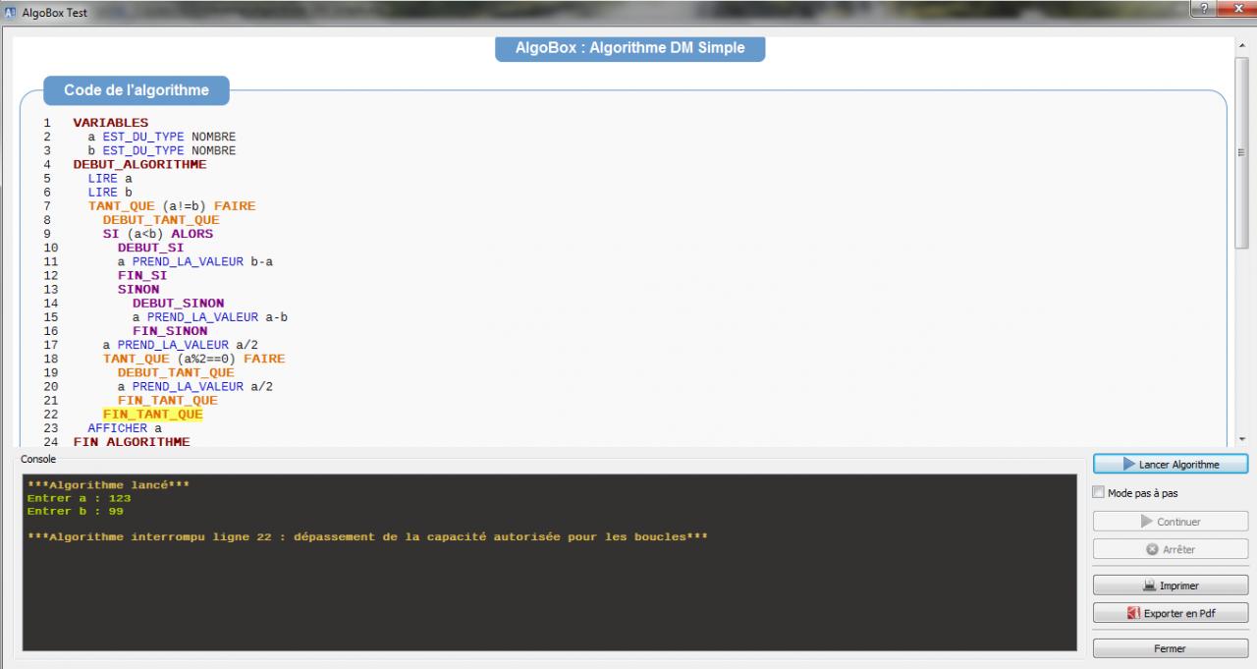Viewport: 1257px width, 669px height.
Task: Click the help question mark button
Action: tap(1204, 8)
